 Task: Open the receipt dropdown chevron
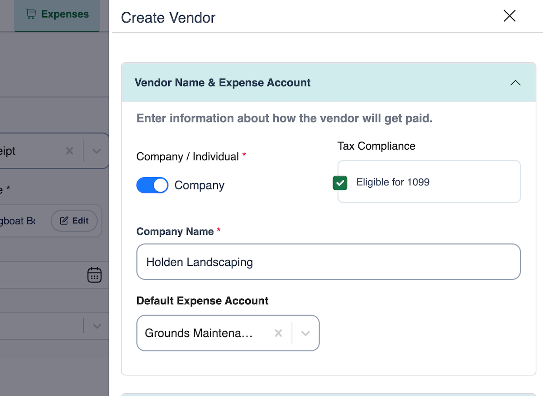click(x=96, y=151)
